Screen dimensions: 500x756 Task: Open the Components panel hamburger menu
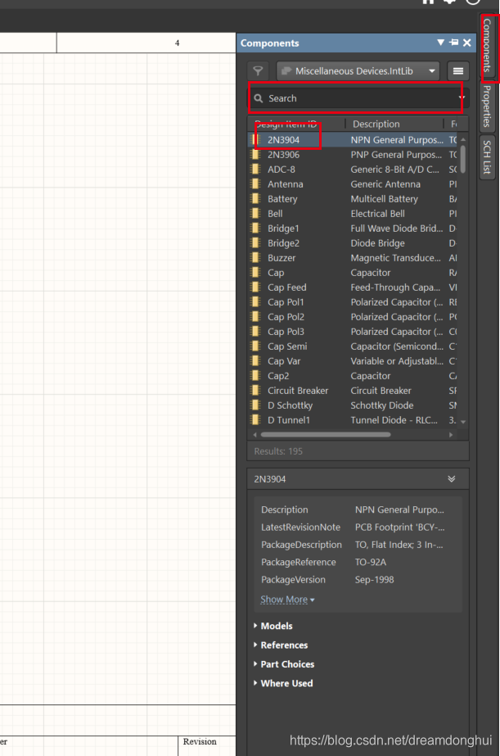(x=458, y=71)
